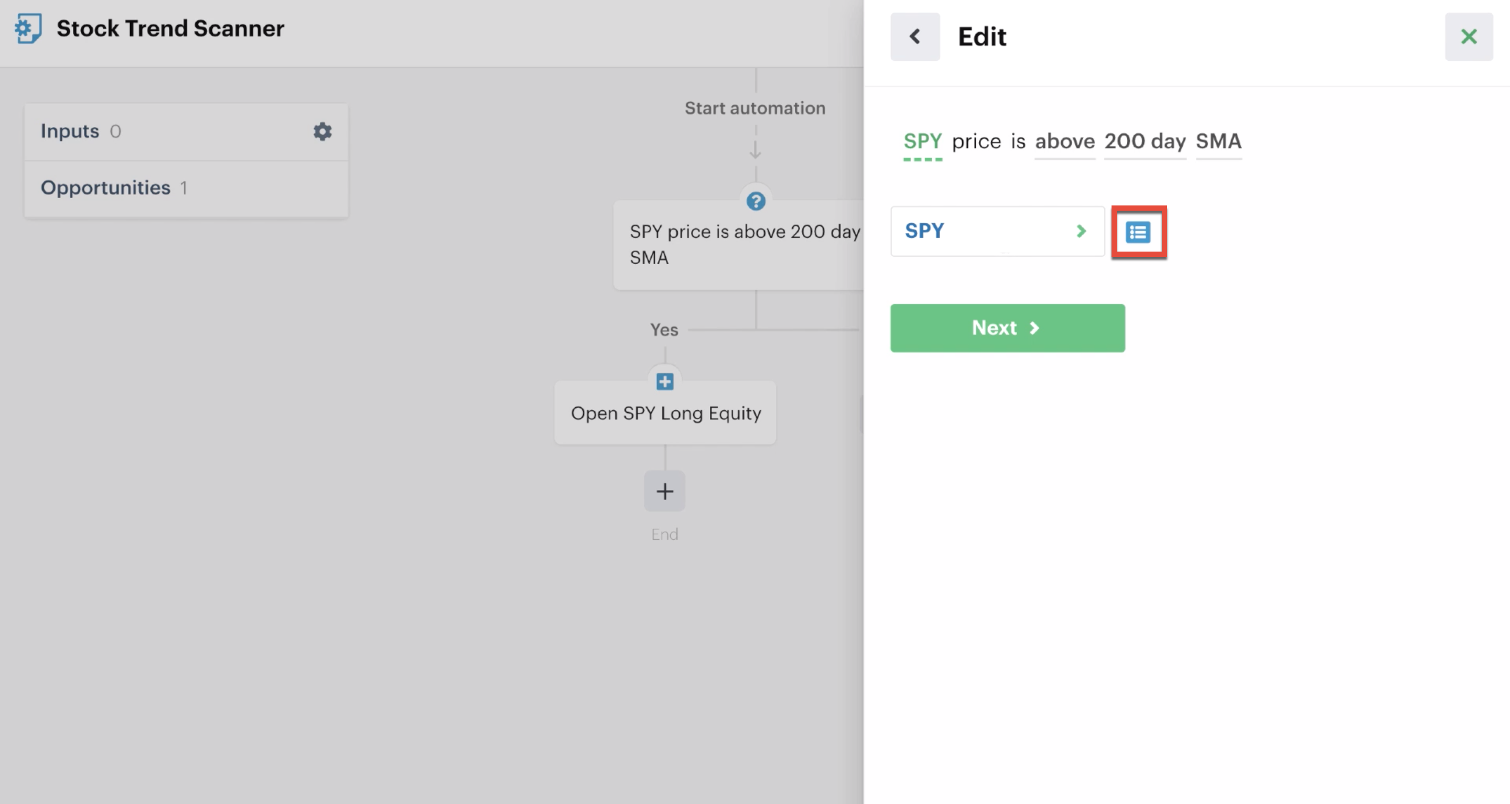This screenshot has height=804, width=1510.
Task: Click the 'End' label under the plus button
Action: click(x=665, y=535)
